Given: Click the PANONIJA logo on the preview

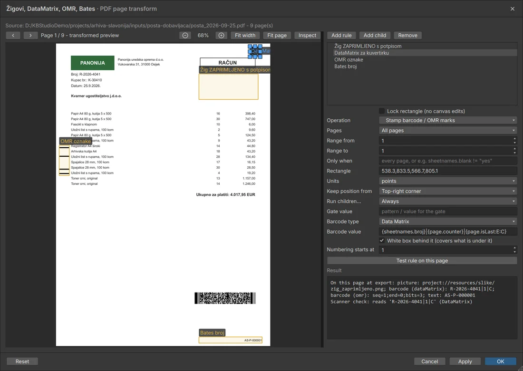Looking at the screenshot, I should point(92,63).
